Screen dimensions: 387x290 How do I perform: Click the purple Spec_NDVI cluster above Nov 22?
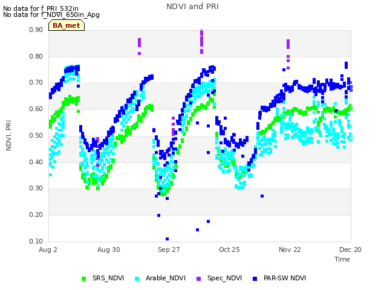[x=288, y=54]
